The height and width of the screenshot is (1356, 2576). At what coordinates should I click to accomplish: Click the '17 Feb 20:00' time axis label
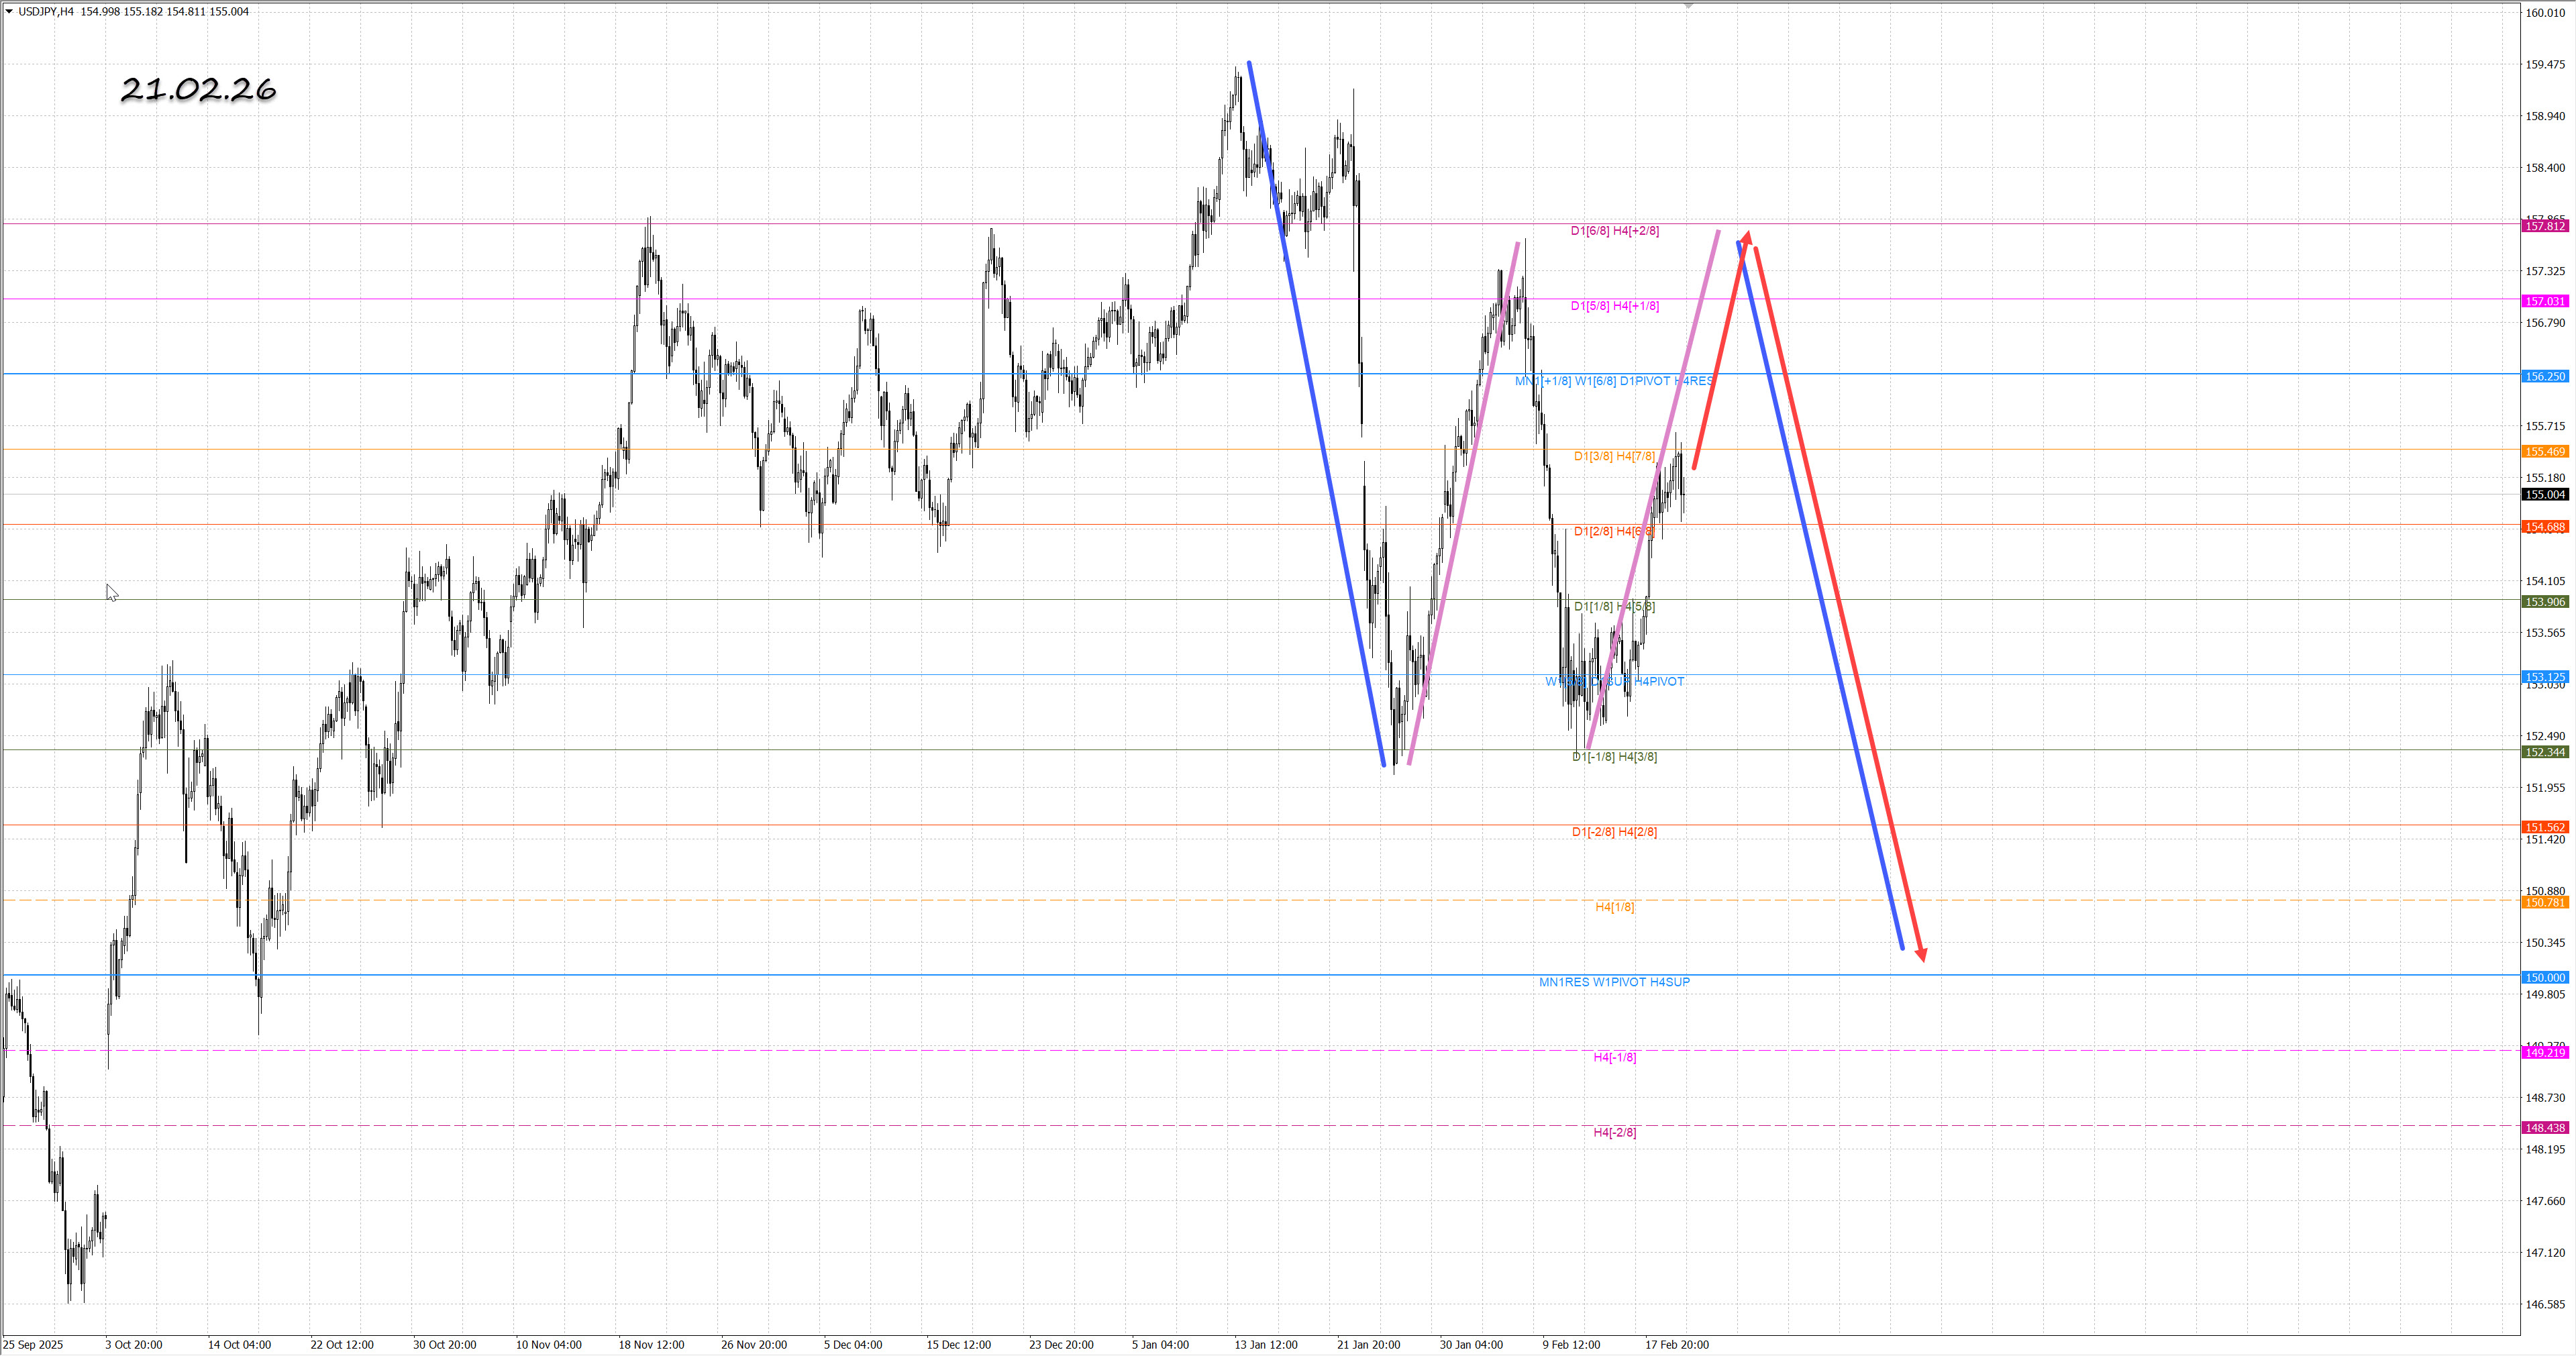pyautogui.click(x=1676, y=1344)
